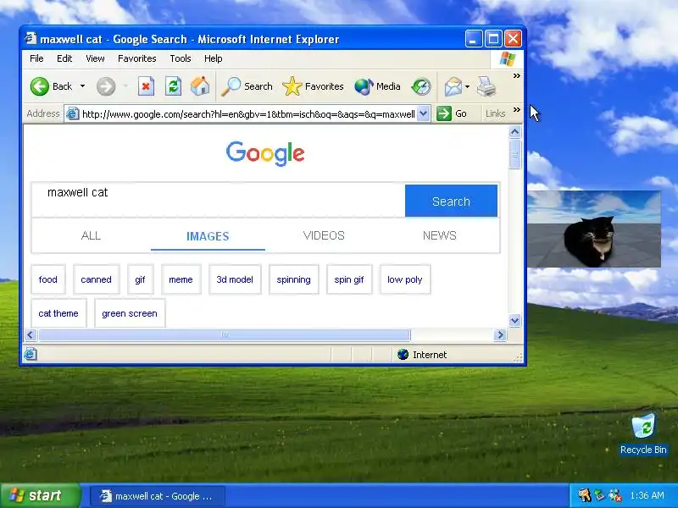Select the IMAGES tab
Screen dimensions: 678x508
point(208,236)
